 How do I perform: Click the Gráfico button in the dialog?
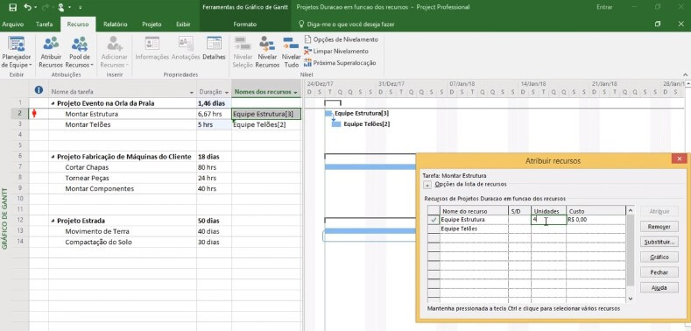pyautogui.click(x=659, y=257)
